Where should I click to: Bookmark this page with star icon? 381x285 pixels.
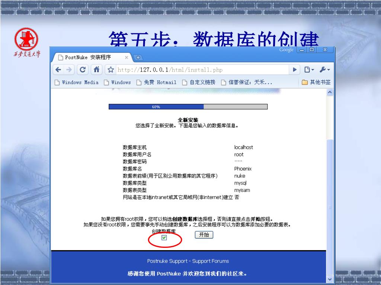(111, 70)
